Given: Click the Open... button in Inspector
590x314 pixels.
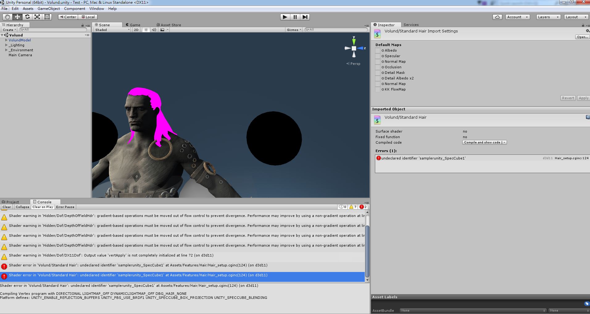Looking at the screenshot, I should 582,37.
